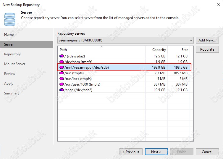
Task: Click the drive icon for /run/lock (tmpfs)
Action: click(x=62, y=78)
